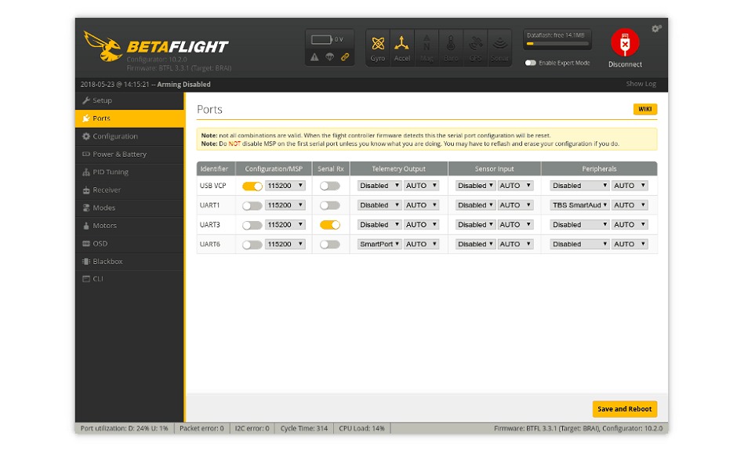Image resolution: width=755 pixels, height=453 pixels.
Task: Switch to the Receiver tab
Action: 129,190
